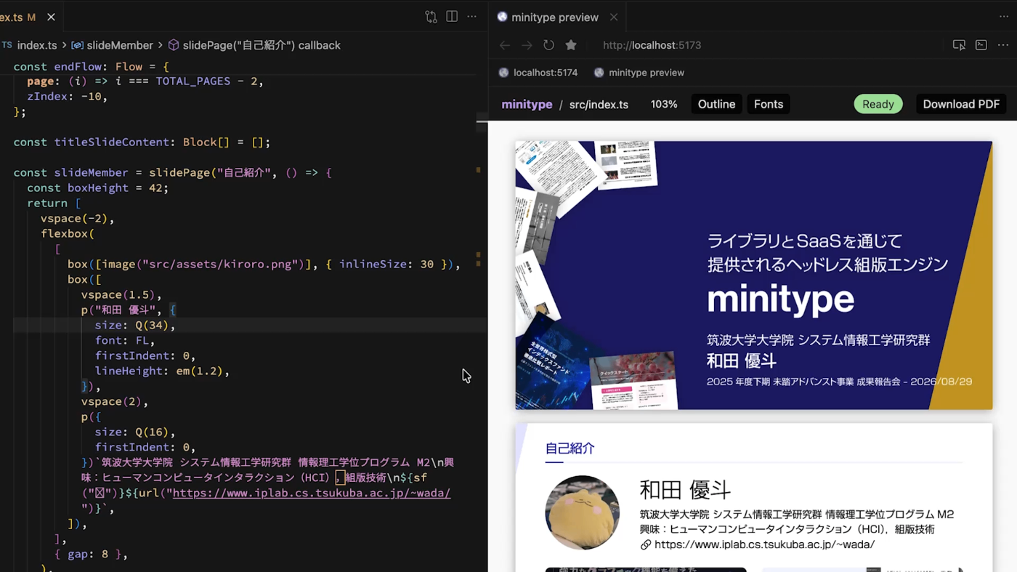Viewport: 1017px width, 572px height.
Task: Open minitype preview bookmark
Action: 639,73
